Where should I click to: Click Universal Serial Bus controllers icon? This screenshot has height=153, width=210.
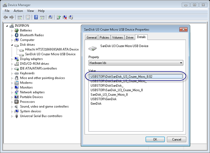click(x=17, y=116)
